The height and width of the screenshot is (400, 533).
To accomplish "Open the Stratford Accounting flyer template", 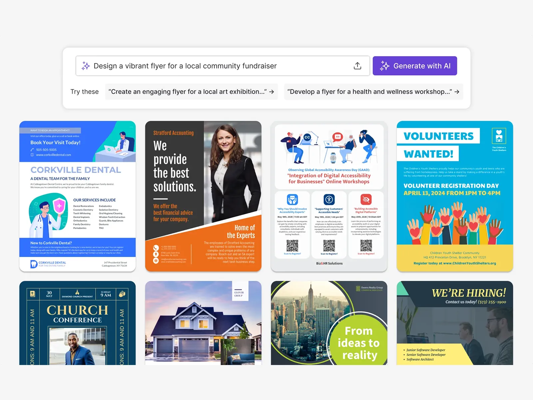I will [203, 196].
